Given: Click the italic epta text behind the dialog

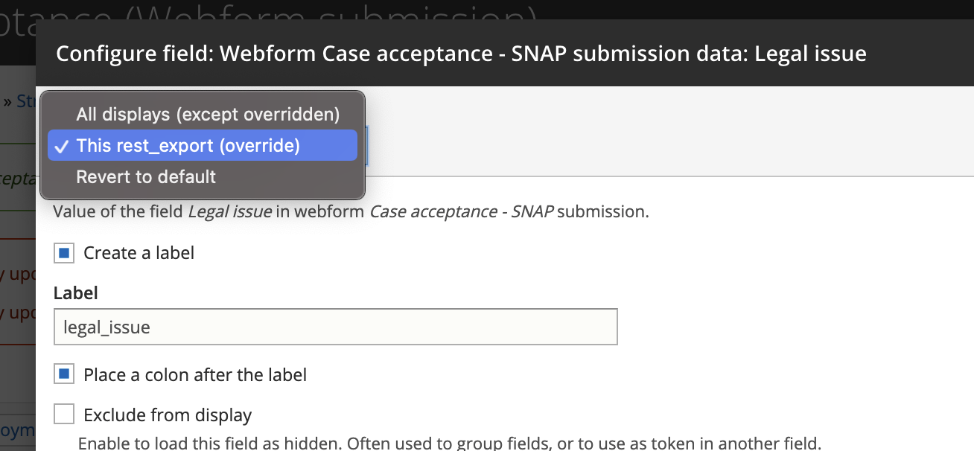Looking at the screenshot, I should coord(18,179).
